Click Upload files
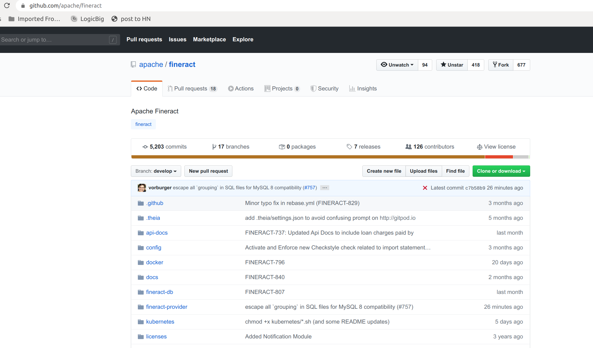 (x=424, y=171)
